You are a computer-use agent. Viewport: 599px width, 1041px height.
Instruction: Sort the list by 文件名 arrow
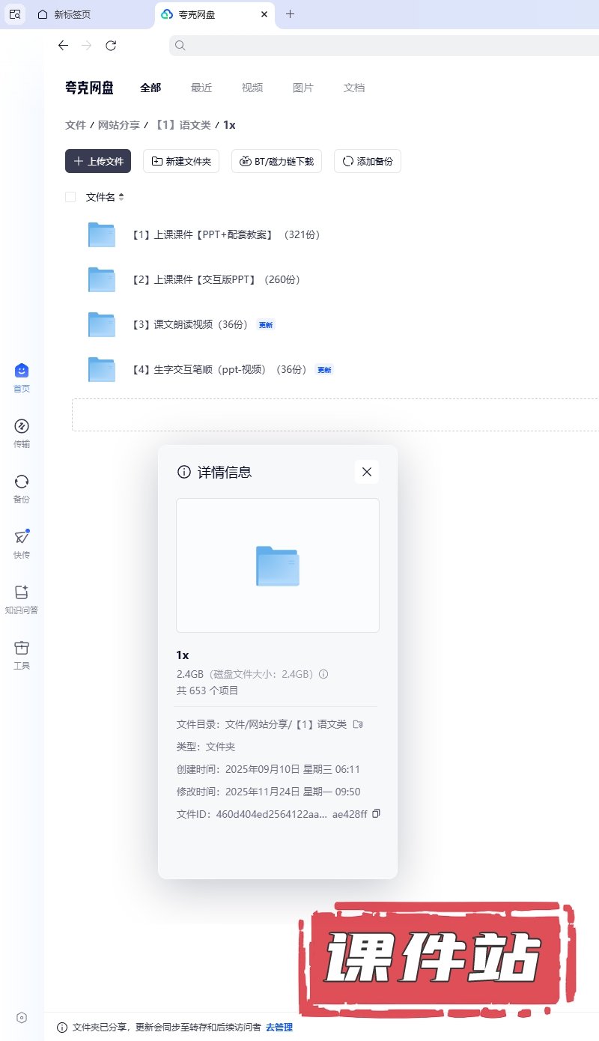click(121, 197)
